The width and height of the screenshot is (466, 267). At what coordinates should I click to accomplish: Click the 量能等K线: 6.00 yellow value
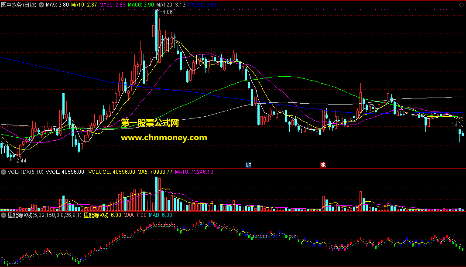click(102, 215)
